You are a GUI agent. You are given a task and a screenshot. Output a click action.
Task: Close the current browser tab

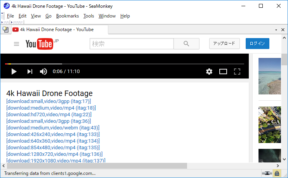283,30
